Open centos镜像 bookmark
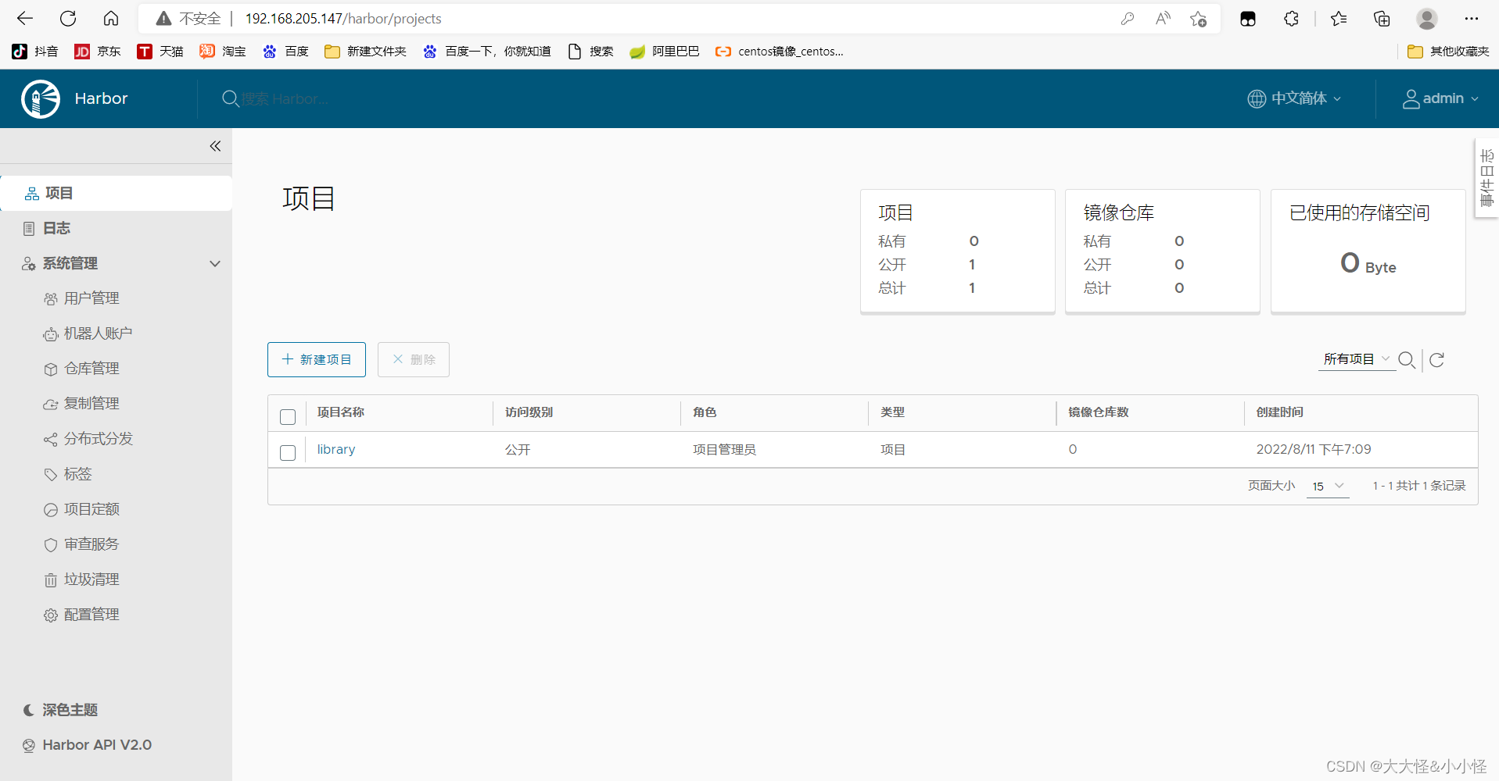 point(780,52)
